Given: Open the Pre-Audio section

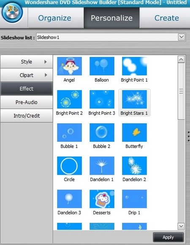Looking at the screenshot, I should (27, 102).
